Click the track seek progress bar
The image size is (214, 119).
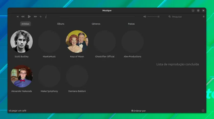[97, 17]
